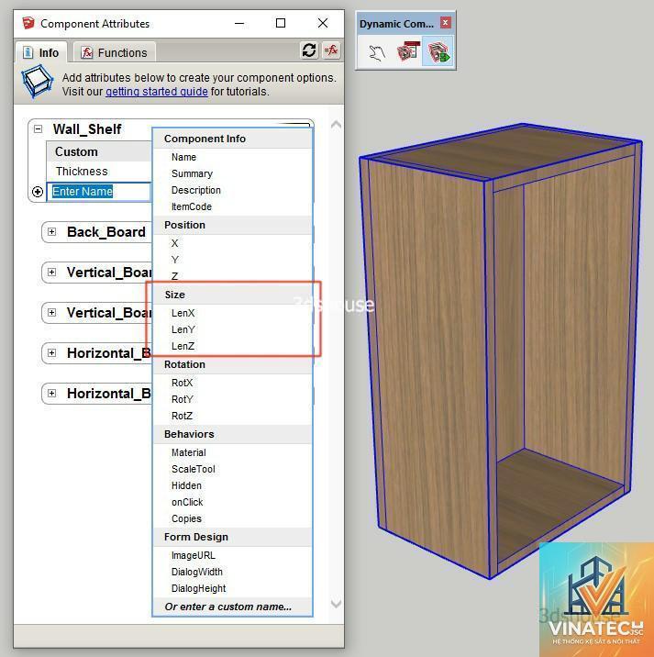Select the Thickness attribute row
Screen dimensions: 654x657
click(x=99, y=172)
